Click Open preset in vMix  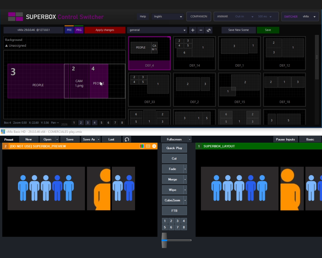[48, 139]
